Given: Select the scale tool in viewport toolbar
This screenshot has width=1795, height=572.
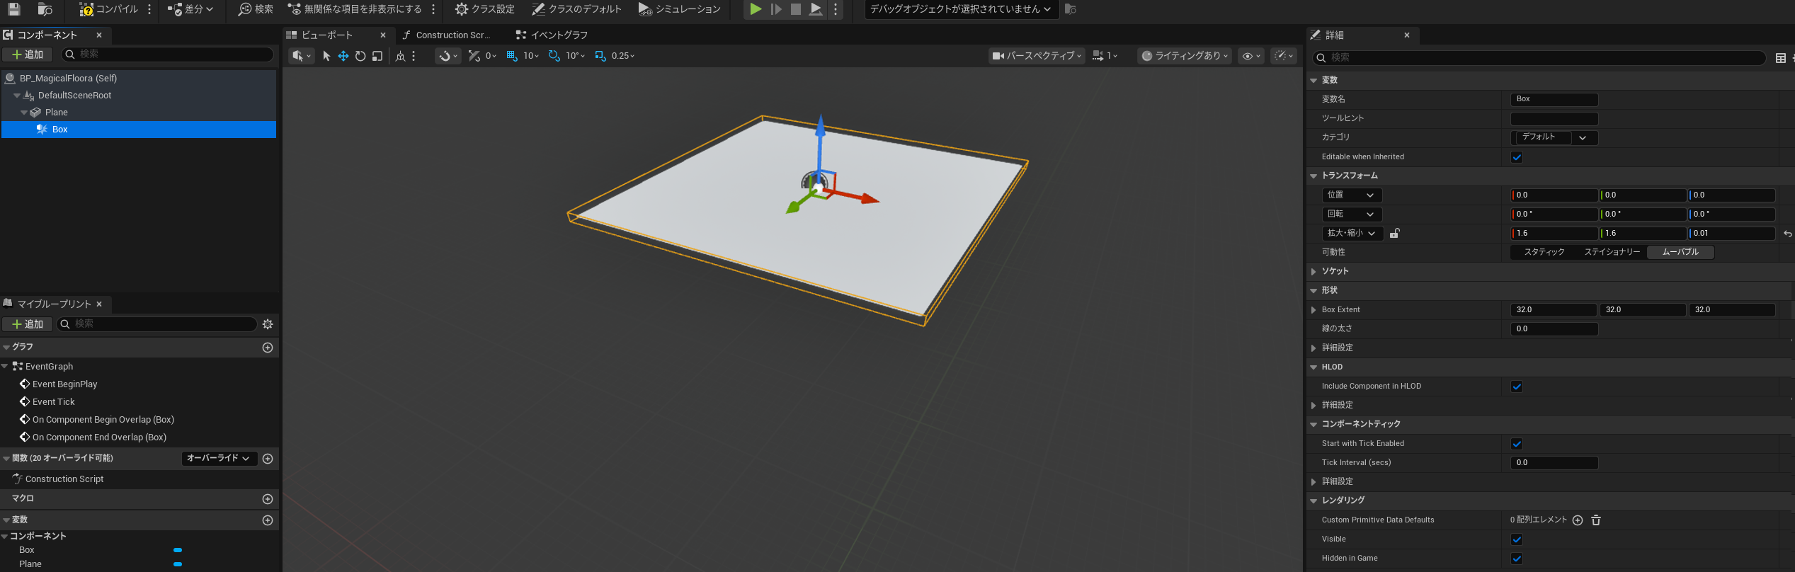Looking at the screenshot, I should click(x=377, y=56).
